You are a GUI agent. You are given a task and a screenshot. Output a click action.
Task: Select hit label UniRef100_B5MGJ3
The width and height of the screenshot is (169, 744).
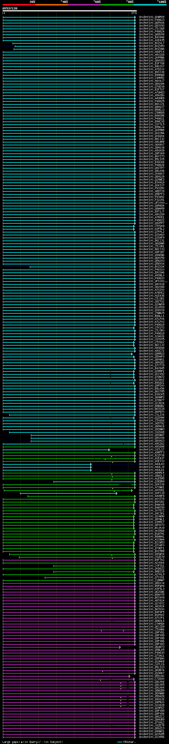pos(152,110)
